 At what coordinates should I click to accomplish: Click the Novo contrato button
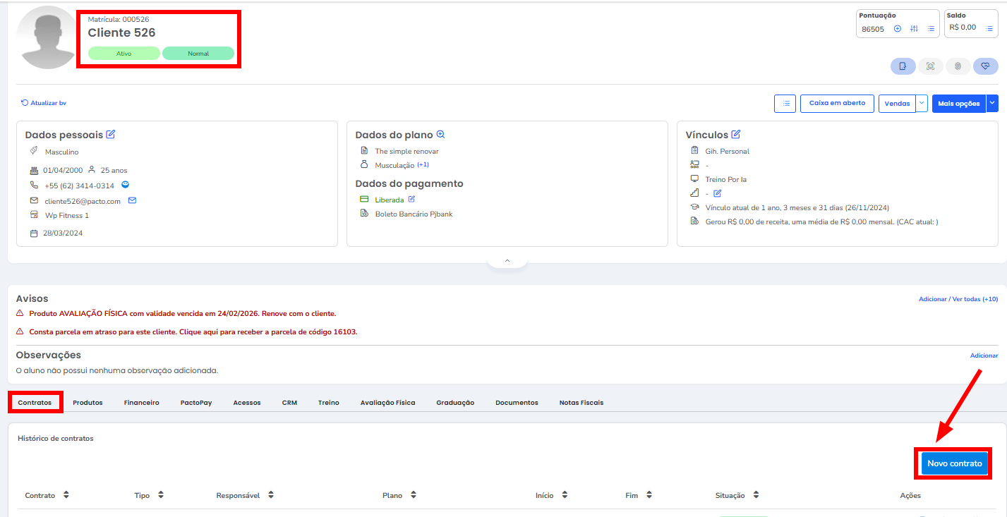[954, 463]
